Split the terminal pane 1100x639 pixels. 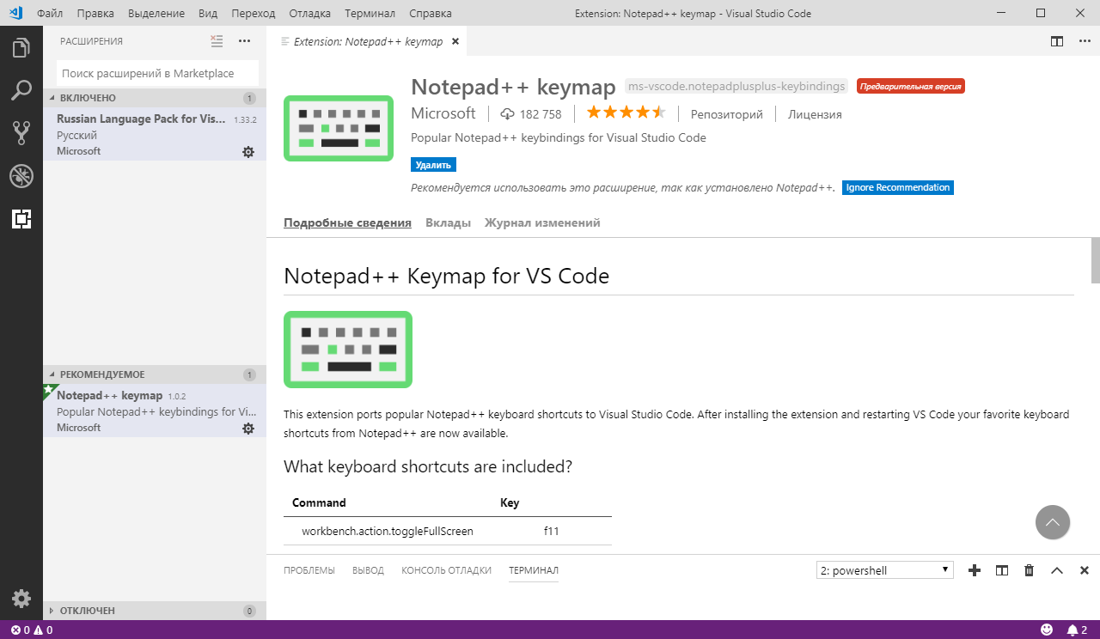(1002, 570)
